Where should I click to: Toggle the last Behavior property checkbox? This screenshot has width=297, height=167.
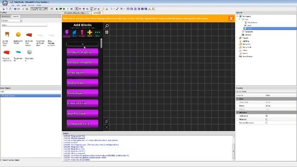266,122
